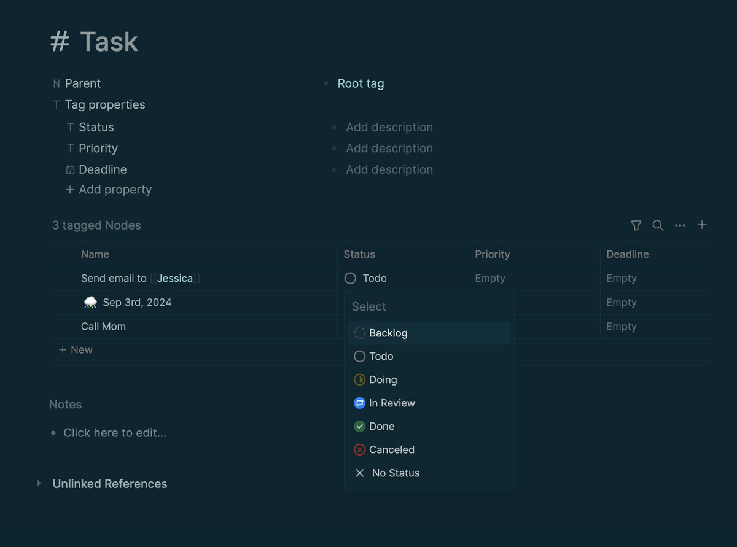Image resolution: width=737 pixels, height=547 pixels.
Task: Click New to add a row
Action: coord(76,349)
